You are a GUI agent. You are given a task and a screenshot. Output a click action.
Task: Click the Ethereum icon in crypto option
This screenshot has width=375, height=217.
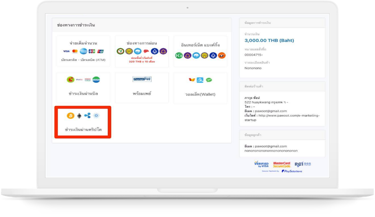tap(79, 115)
